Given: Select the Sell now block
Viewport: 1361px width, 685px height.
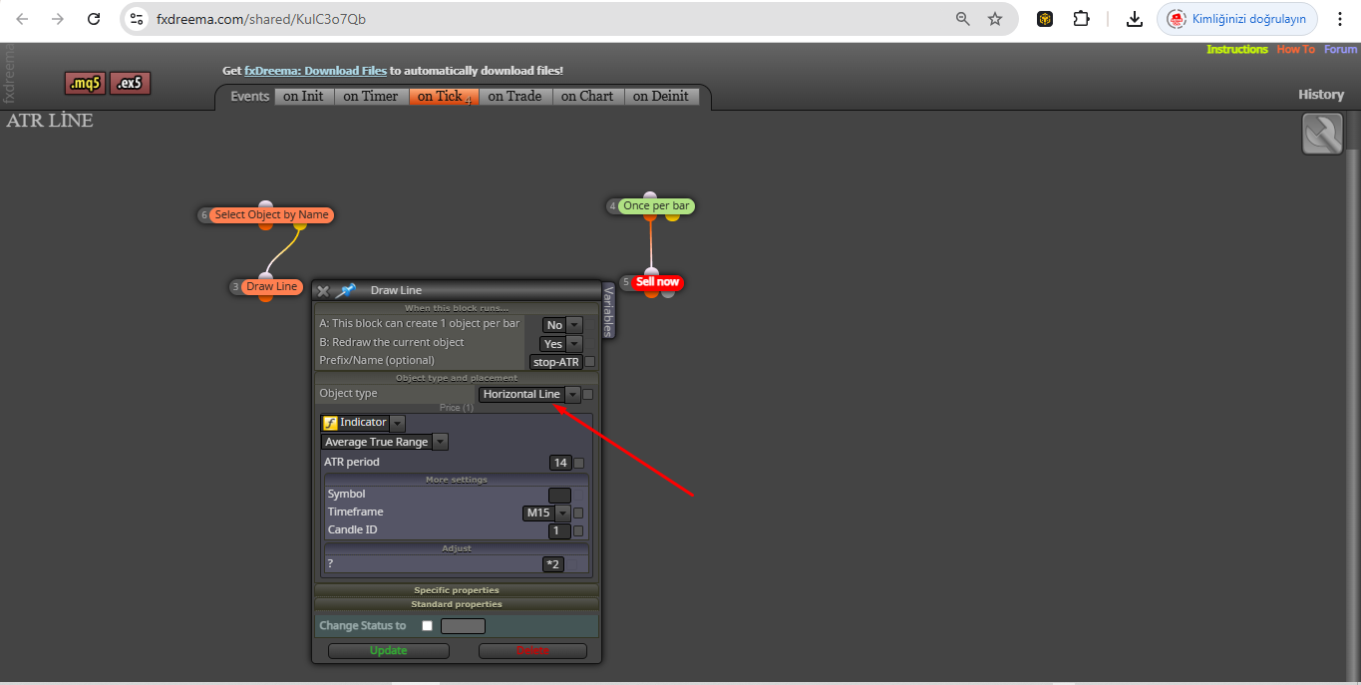Looking at the screenshot, I should (x=657, y=282).
